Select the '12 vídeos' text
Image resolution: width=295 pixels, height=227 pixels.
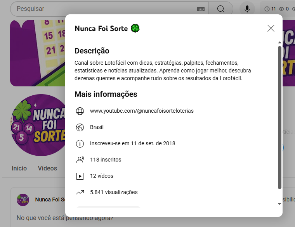pyautogui.click(x=102, y=176)
